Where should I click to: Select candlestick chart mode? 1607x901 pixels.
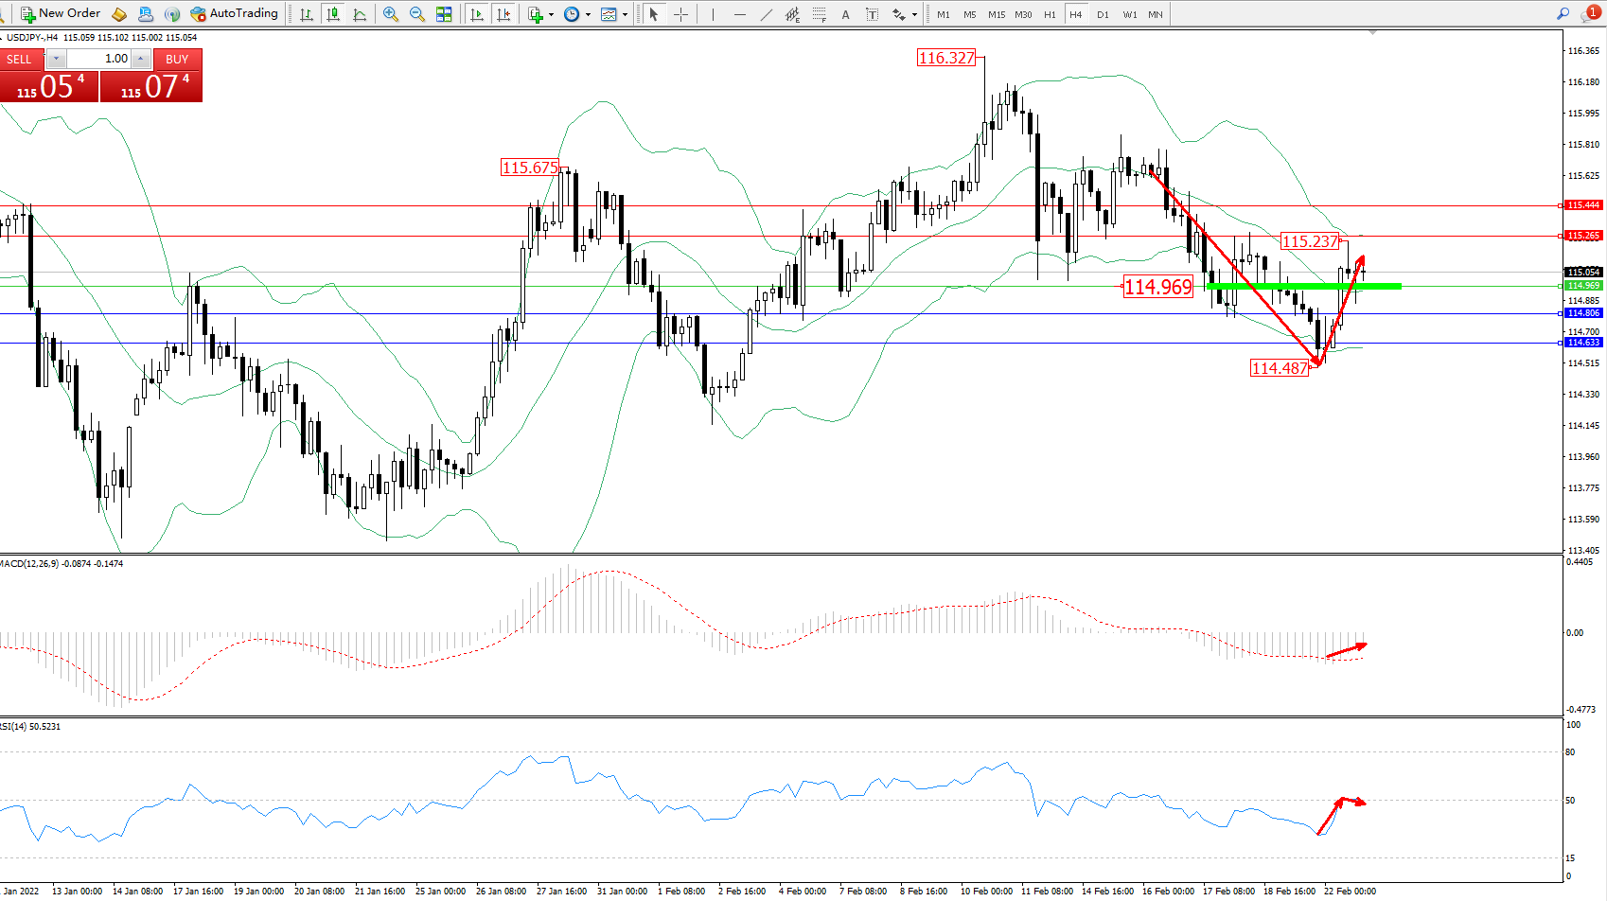coord(332,14)
